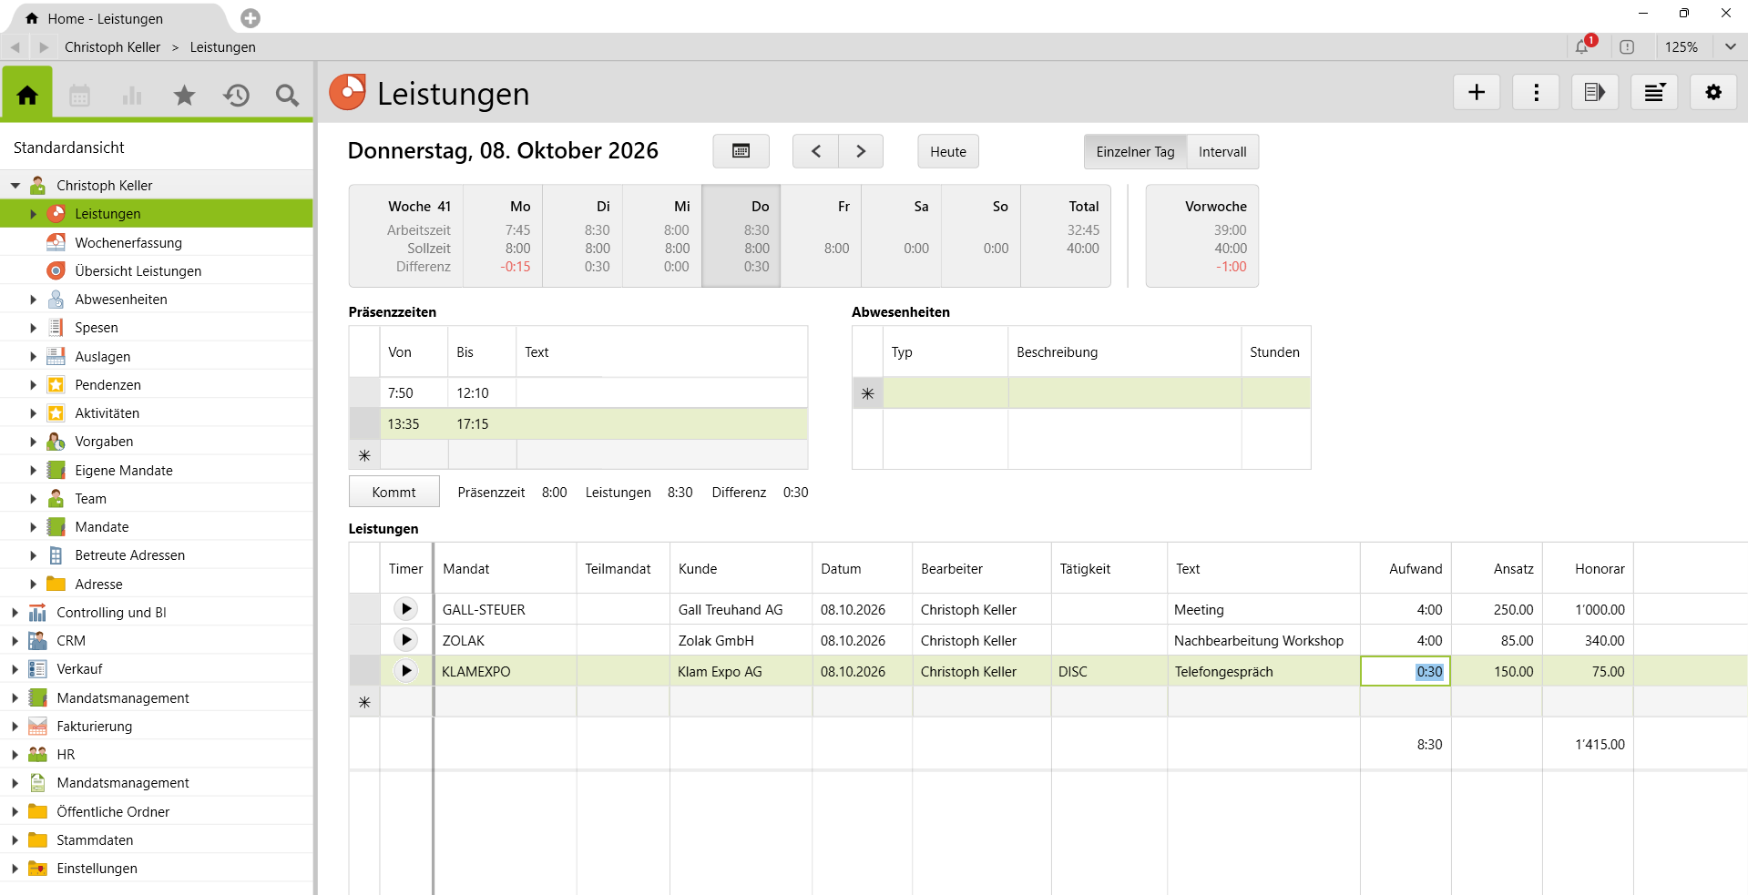This screenshot has height=895, width=1748.
Task: Open the favorites star icon
Action: (x=184, y=95)
